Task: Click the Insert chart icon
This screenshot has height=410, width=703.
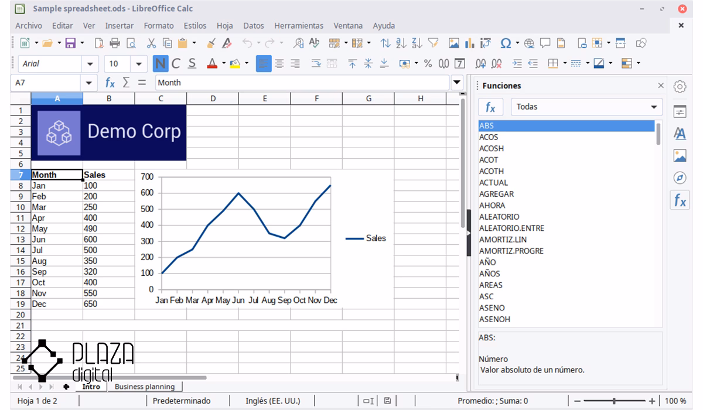Action: [x=469, y=43]
